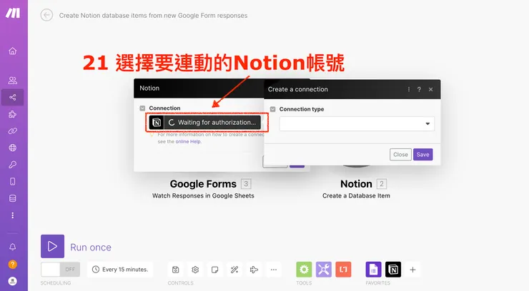Viewport: 529px width, 291px height.
Task: Open options dots in Create a connection header
Action: (x=409, y=89)
